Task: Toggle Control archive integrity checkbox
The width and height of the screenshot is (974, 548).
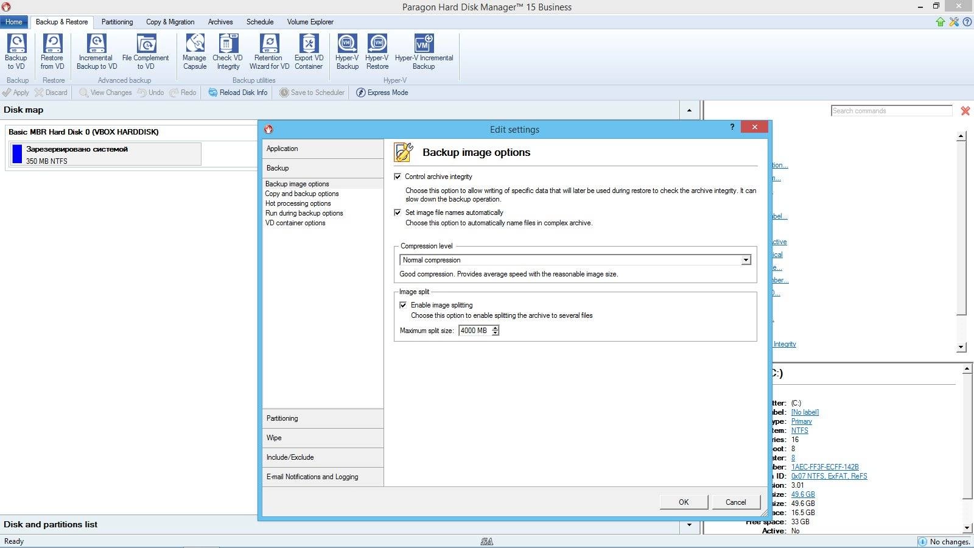Action: [398, 177]
